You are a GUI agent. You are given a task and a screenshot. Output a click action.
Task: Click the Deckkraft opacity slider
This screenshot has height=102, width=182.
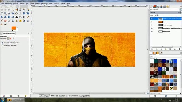pyautogui.click(x=166, y=12)
